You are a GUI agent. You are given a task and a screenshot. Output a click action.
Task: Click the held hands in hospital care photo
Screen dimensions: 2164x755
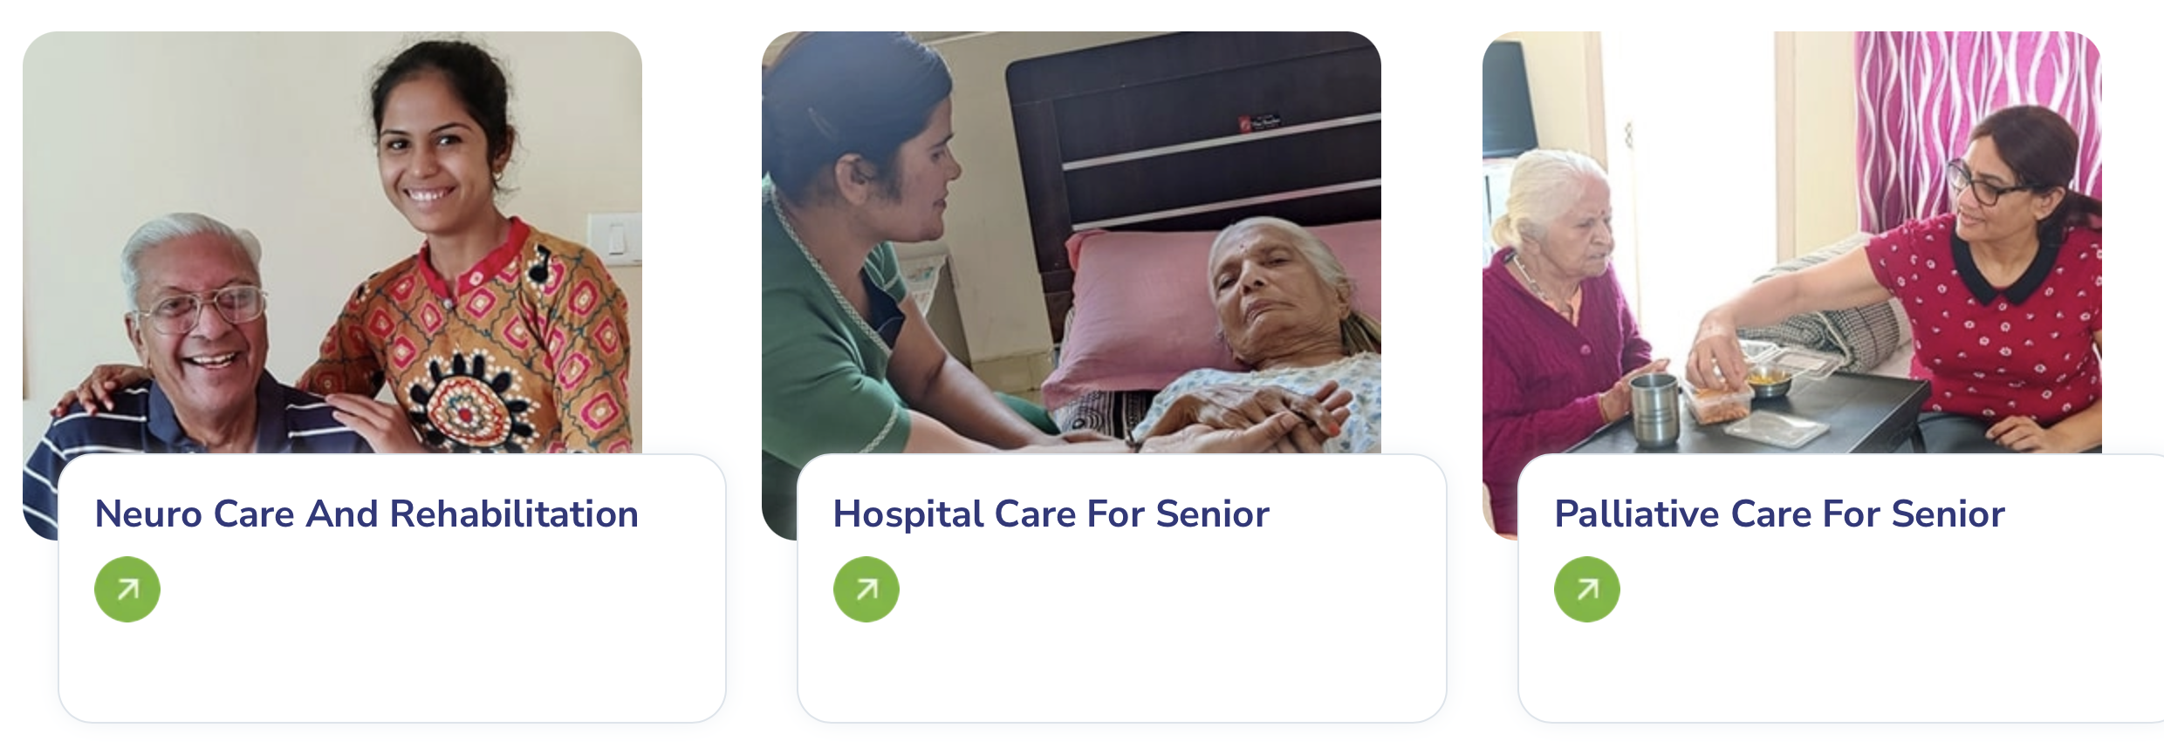[1257, 423]
